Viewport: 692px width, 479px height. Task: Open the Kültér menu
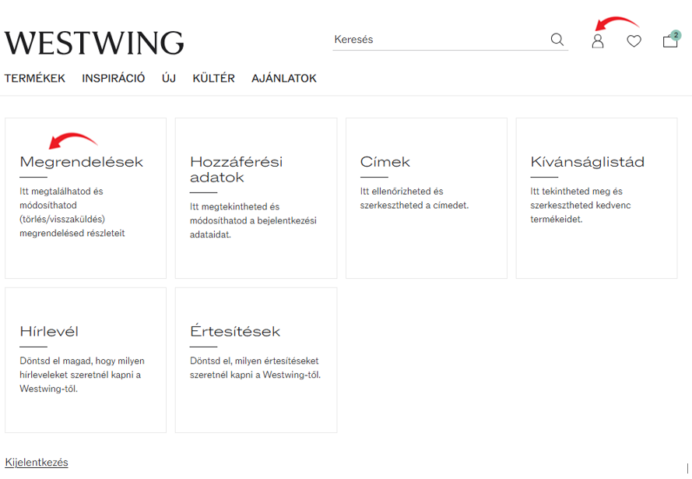click(x=213, y=78)
